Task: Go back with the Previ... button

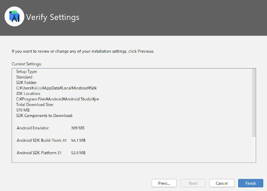Action: 164,183
